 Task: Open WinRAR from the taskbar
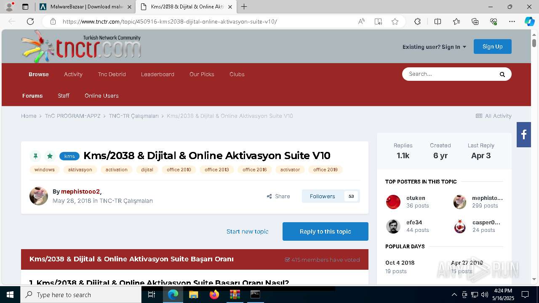[235, 295]
